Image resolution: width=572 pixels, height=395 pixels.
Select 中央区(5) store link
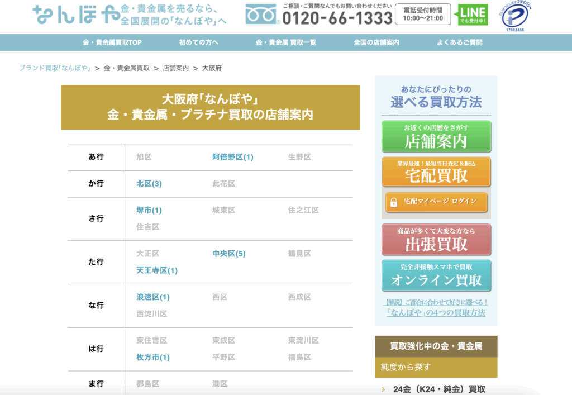(228, 254)
